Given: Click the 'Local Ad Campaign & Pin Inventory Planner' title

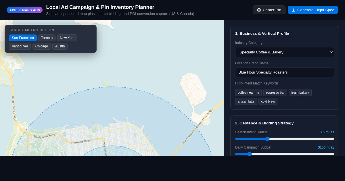Looking at the screenshot, I should [x=100, y=7].
